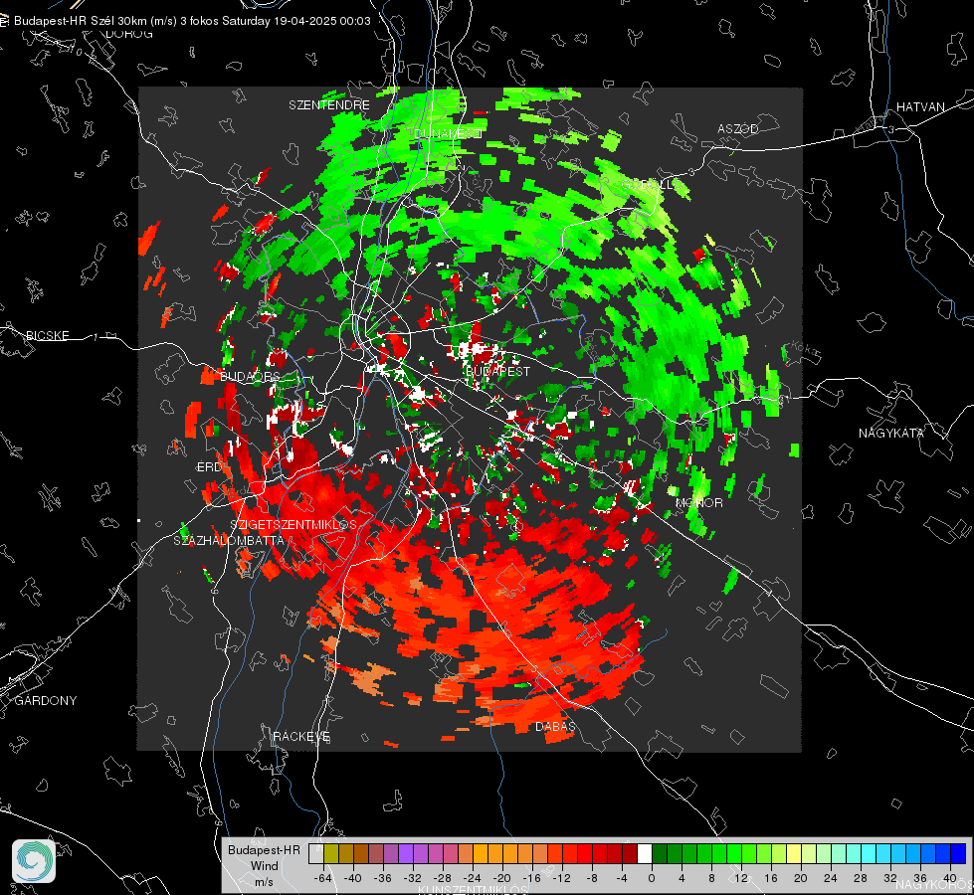Screen dimensions: 974x895
Task: Click the DUNAKESZI city label
Action: pos(448,133)
